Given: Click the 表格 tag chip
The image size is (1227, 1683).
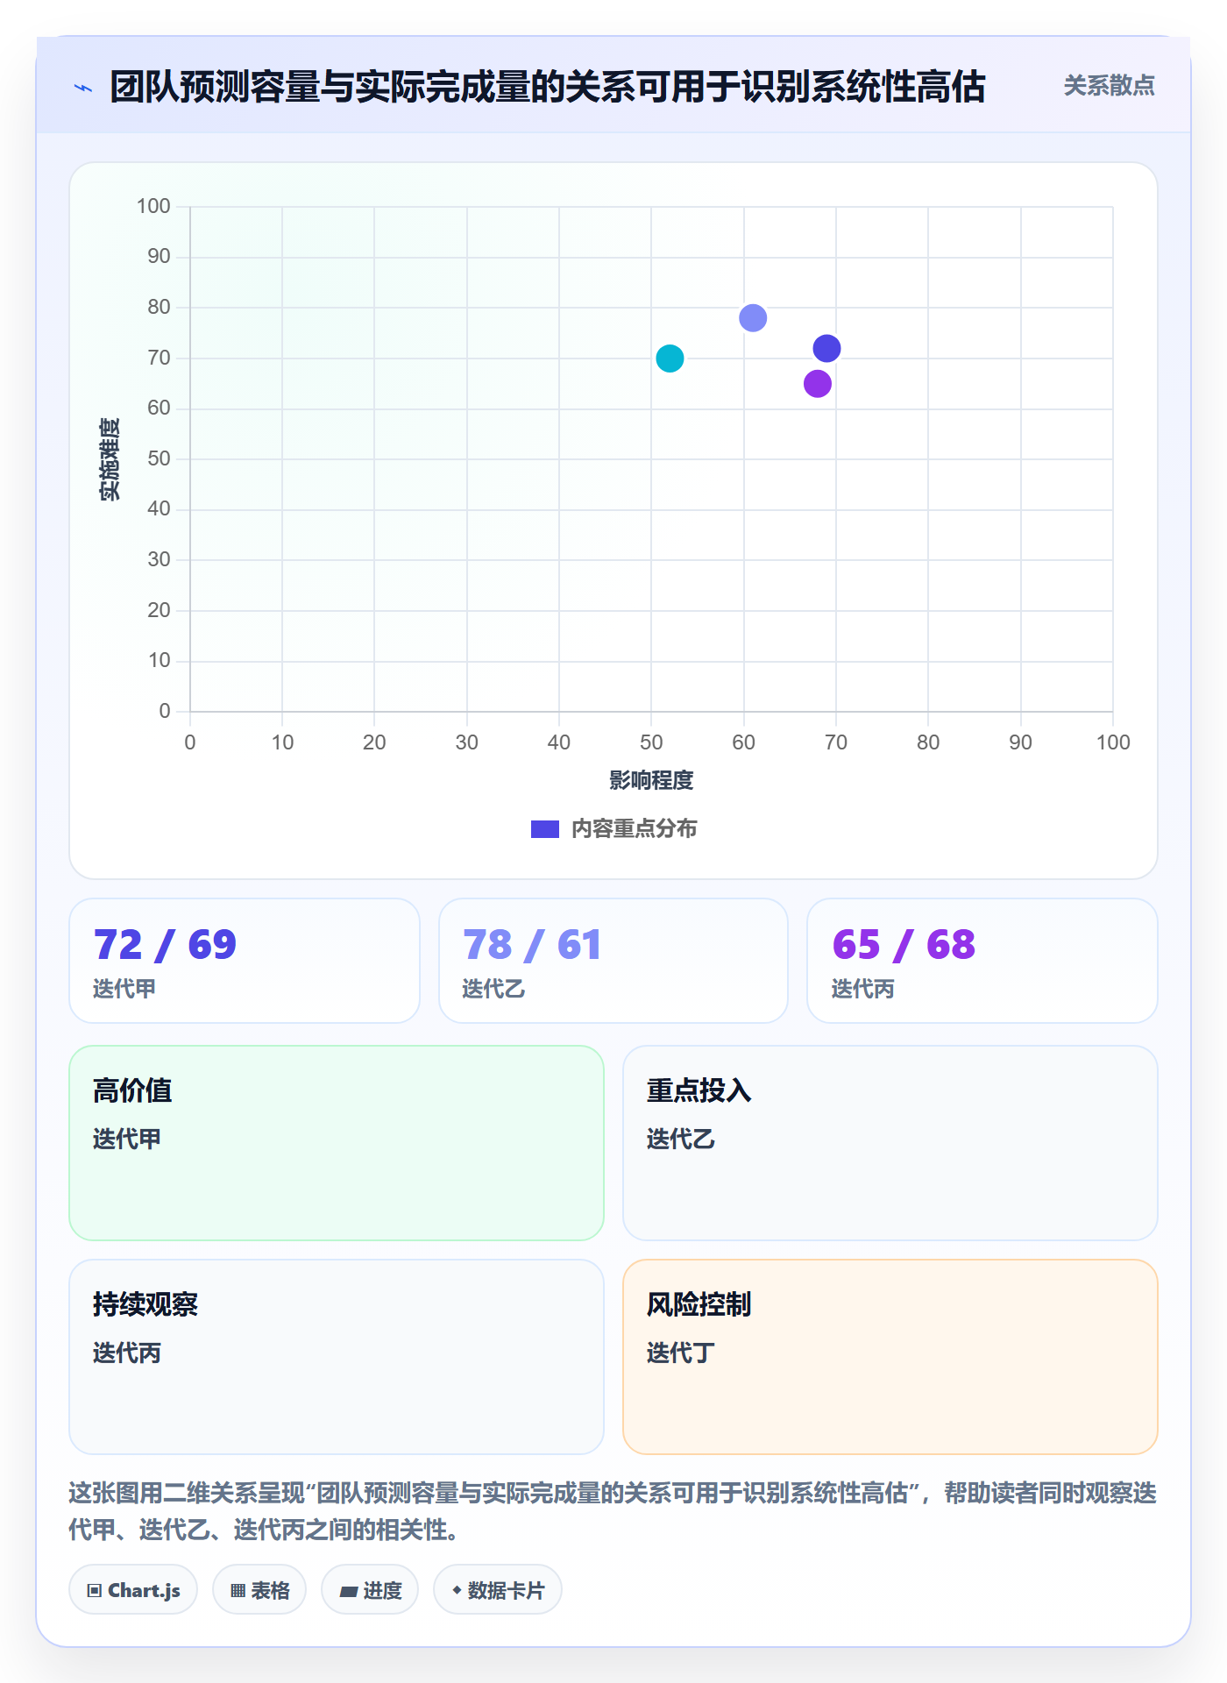Looking at the screenshot, I should (x=259, y=1589).
